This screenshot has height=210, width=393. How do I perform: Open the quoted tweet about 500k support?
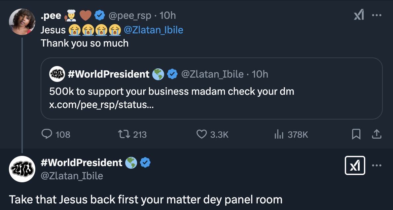(211, 91)
